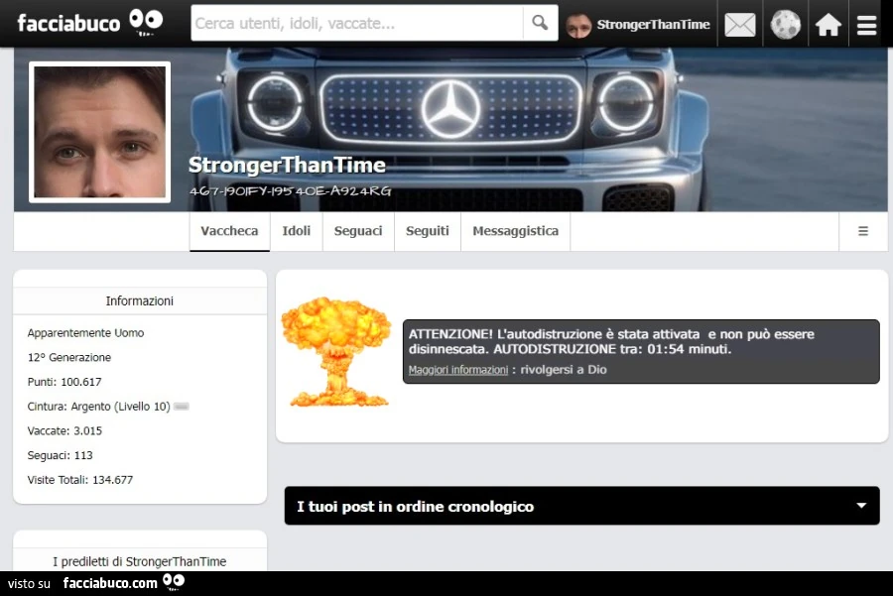Open the Seguiti tab
The height and width of the screenshot is (596, 893).
click(428, 231)
